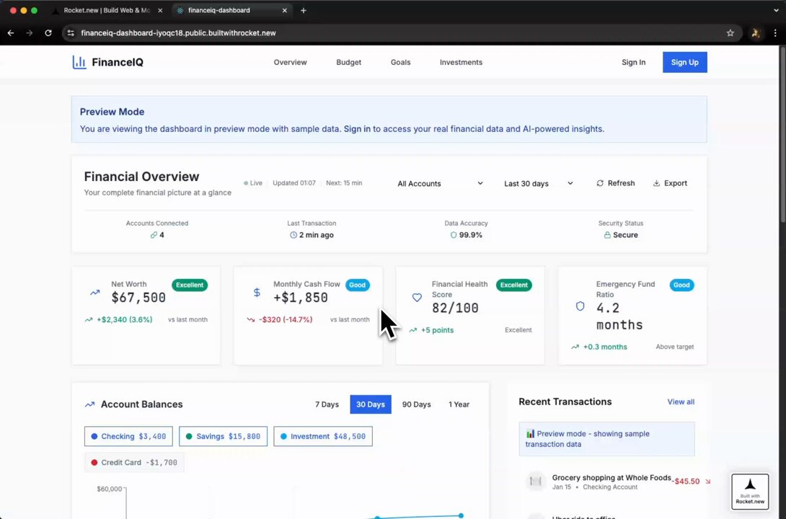Click the Built with Rocket.new badge

pyautogui.click(x=750, y=492)
